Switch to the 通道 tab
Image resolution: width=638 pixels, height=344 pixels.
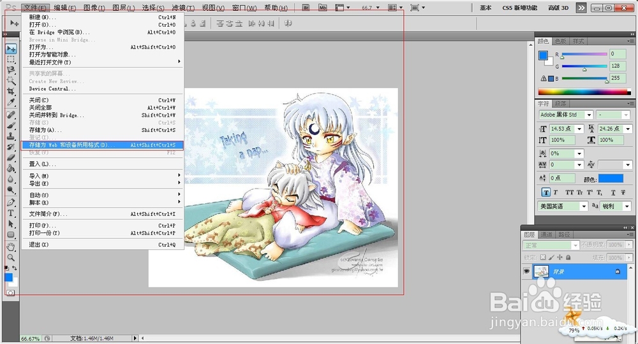[x=547, y=234]
